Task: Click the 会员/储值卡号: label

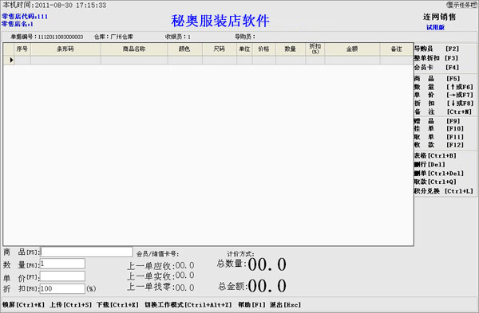Action: [157, 253]
